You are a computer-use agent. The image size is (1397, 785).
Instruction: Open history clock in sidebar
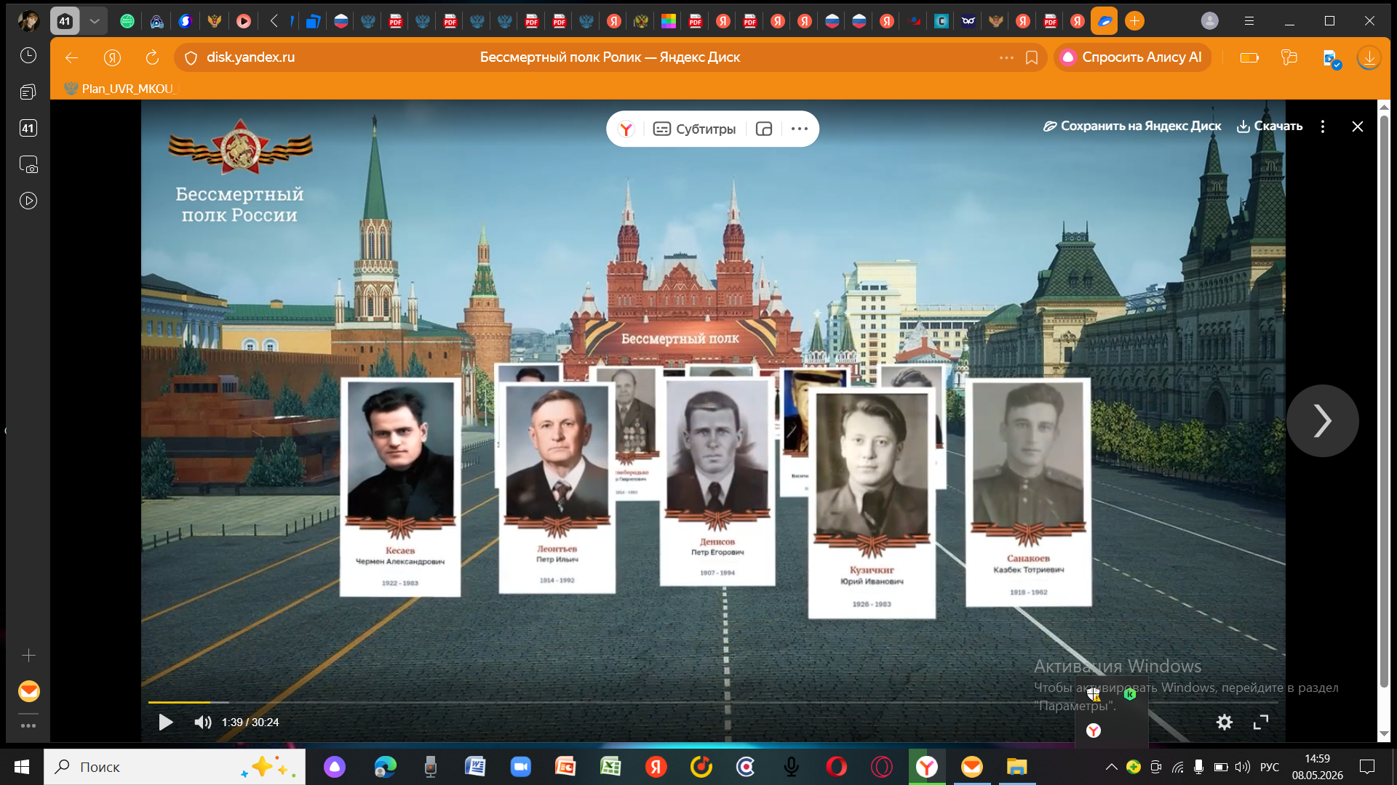tap(28, 55)
